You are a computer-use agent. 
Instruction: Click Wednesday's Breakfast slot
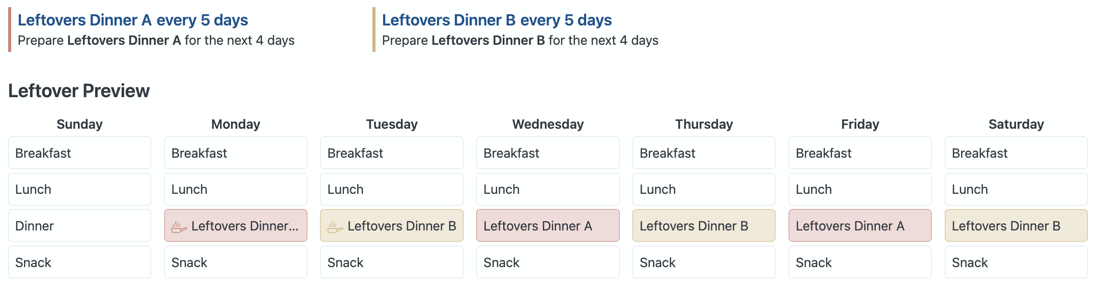point(547,153)
